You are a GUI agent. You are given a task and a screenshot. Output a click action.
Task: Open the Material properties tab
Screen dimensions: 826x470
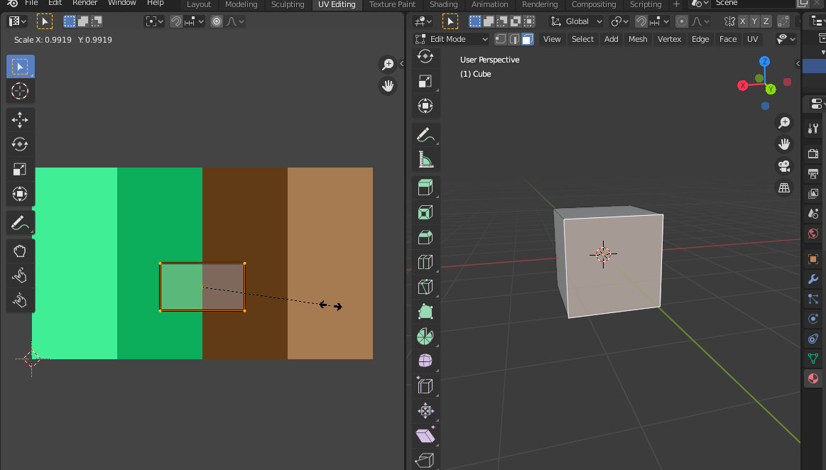point(813,378)
